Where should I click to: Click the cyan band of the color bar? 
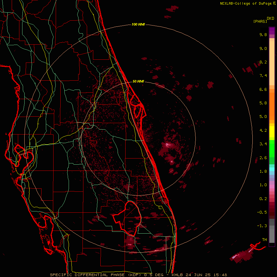click(272, 169)
